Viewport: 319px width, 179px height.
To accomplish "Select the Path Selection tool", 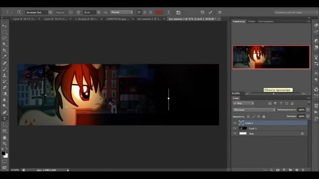I will [x=4, y=125].
